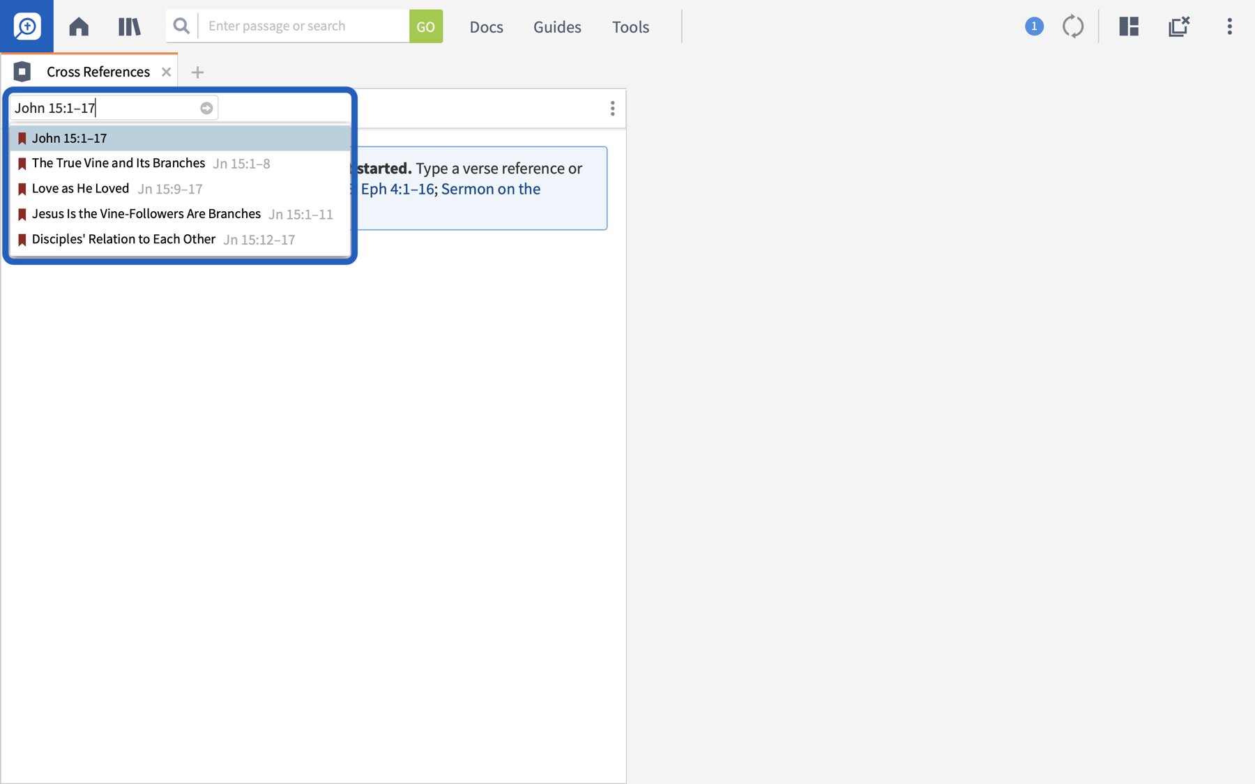Click the green GO button

pos(425,26)
